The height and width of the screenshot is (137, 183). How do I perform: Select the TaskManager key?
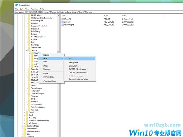[37, 88]
